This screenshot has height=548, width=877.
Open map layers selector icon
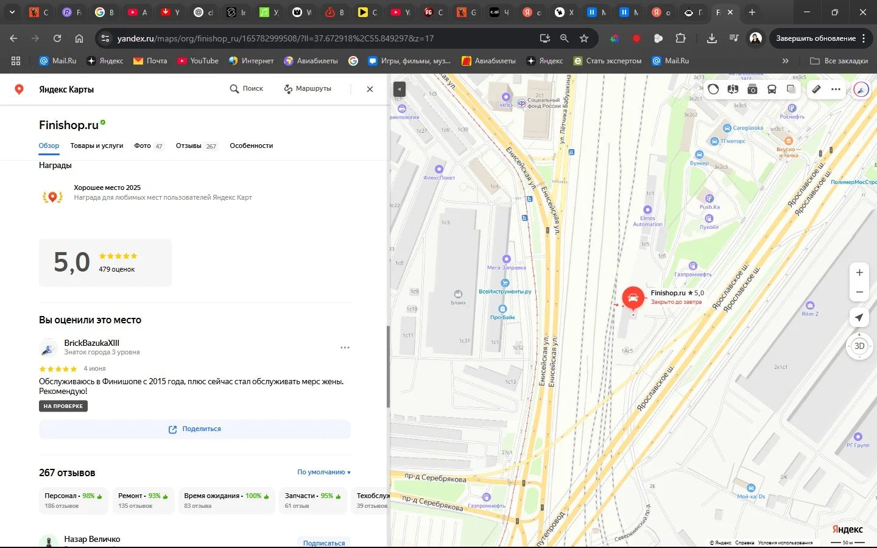(791, 90)
